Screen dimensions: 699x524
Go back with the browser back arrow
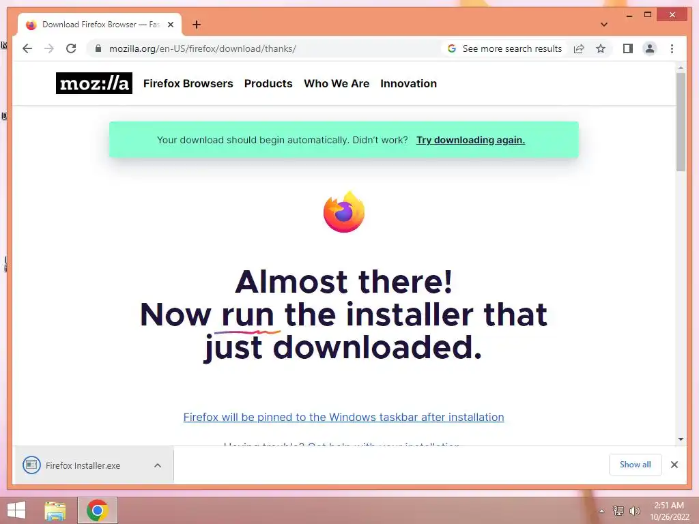27,48
